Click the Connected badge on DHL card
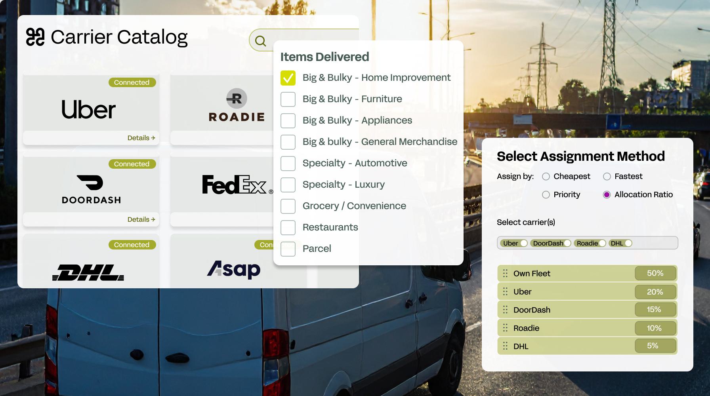 (132, 245)
